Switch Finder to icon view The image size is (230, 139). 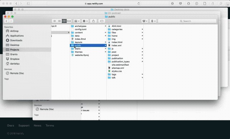click(54, 21)
